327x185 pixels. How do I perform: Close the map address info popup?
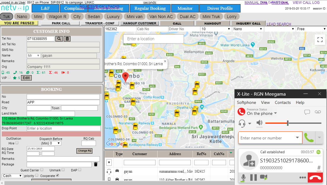tap(165, 61)
